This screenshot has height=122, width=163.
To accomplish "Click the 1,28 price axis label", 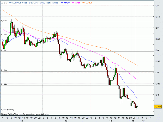I will [x=157, y=6].
